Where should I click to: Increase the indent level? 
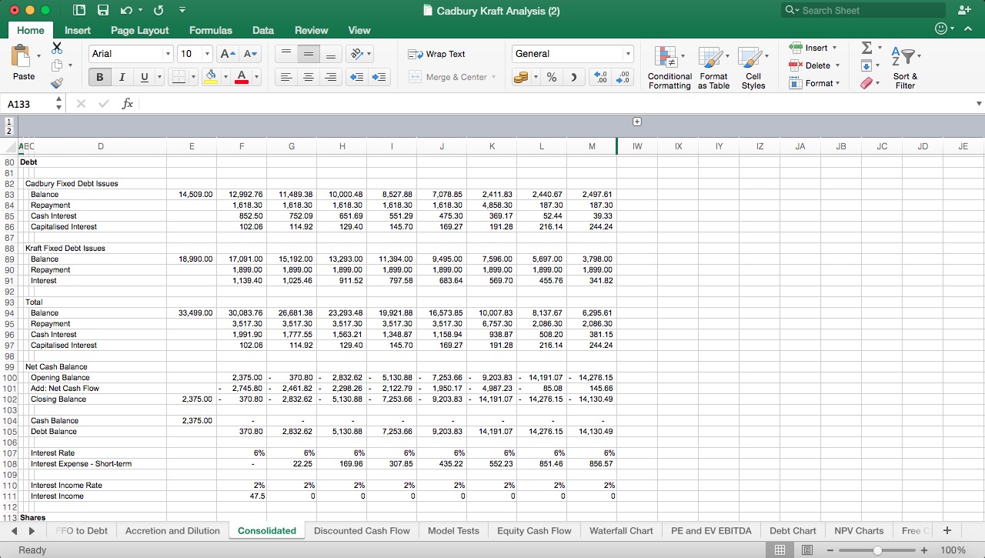click(x=379, y=77)
